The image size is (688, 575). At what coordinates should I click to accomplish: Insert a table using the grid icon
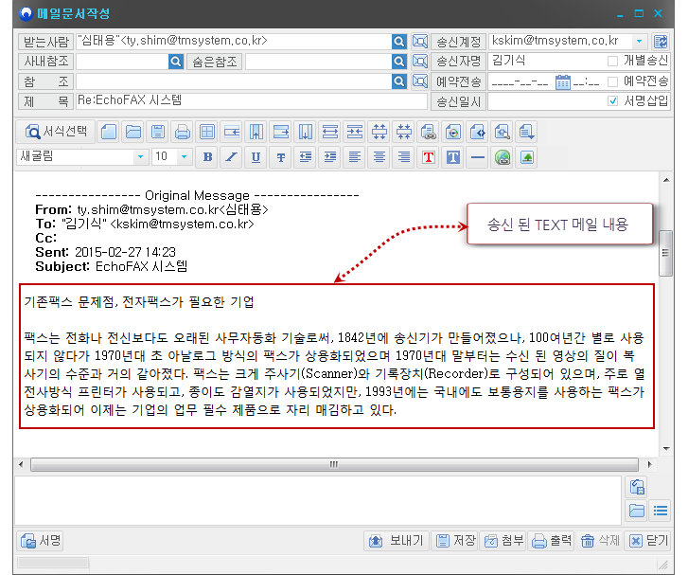click(x=207, y=132)
